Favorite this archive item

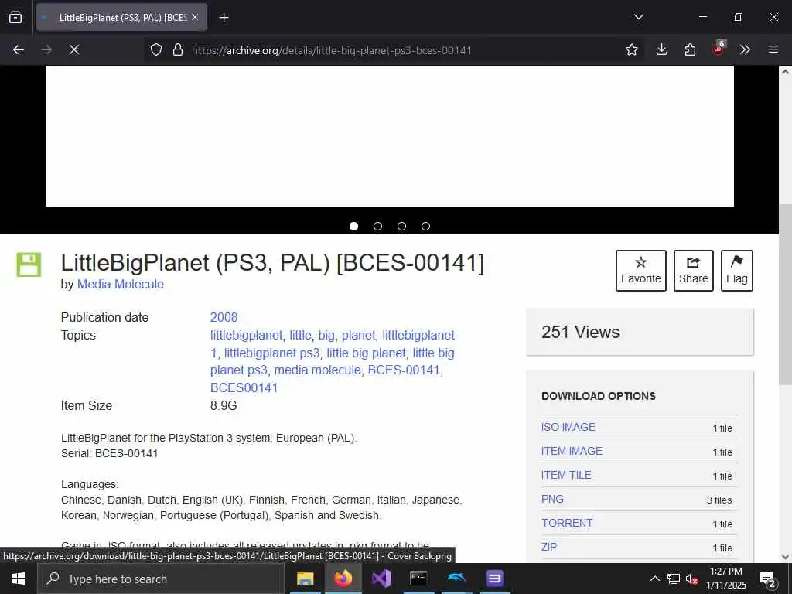click(640, 270)
